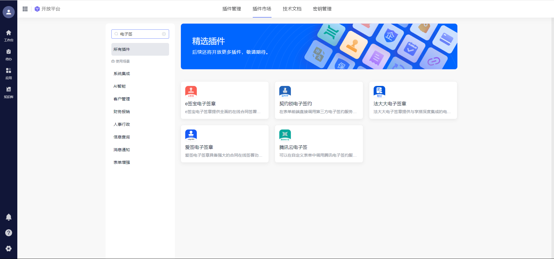The width and height of the screenshot is (554, 259).
Task: Open the 密钥管理 tab
Action: pyautogui.click(x=322, y=9)
